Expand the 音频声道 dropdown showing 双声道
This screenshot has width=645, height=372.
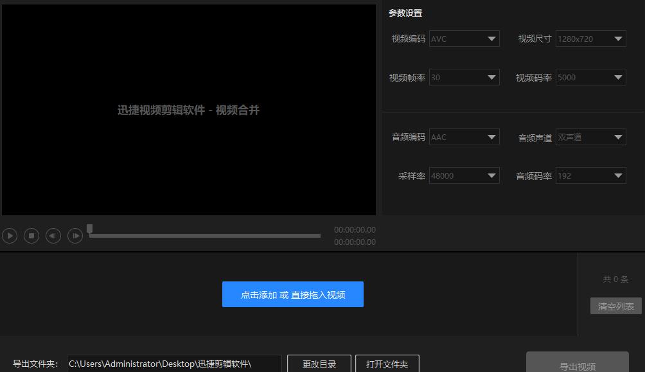pos(590,137)
